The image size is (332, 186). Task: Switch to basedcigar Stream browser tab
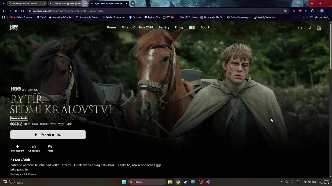27,4
